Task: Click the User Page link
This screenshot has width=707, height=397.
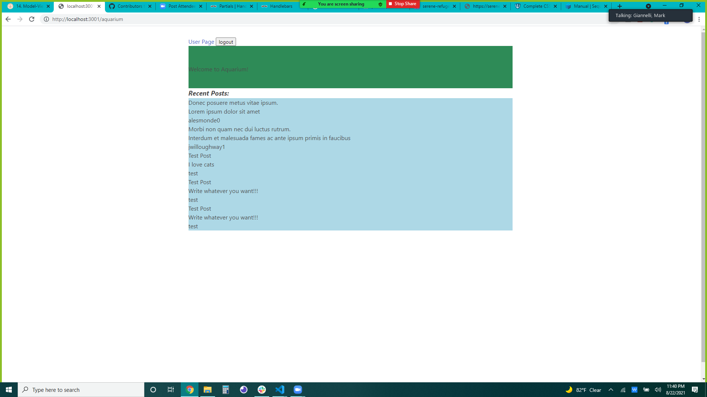Action: pos(201,42)
